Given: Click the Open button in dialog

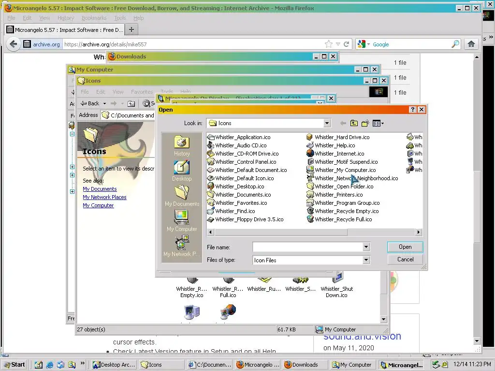Looking at the screenshot, I should 405,247.
